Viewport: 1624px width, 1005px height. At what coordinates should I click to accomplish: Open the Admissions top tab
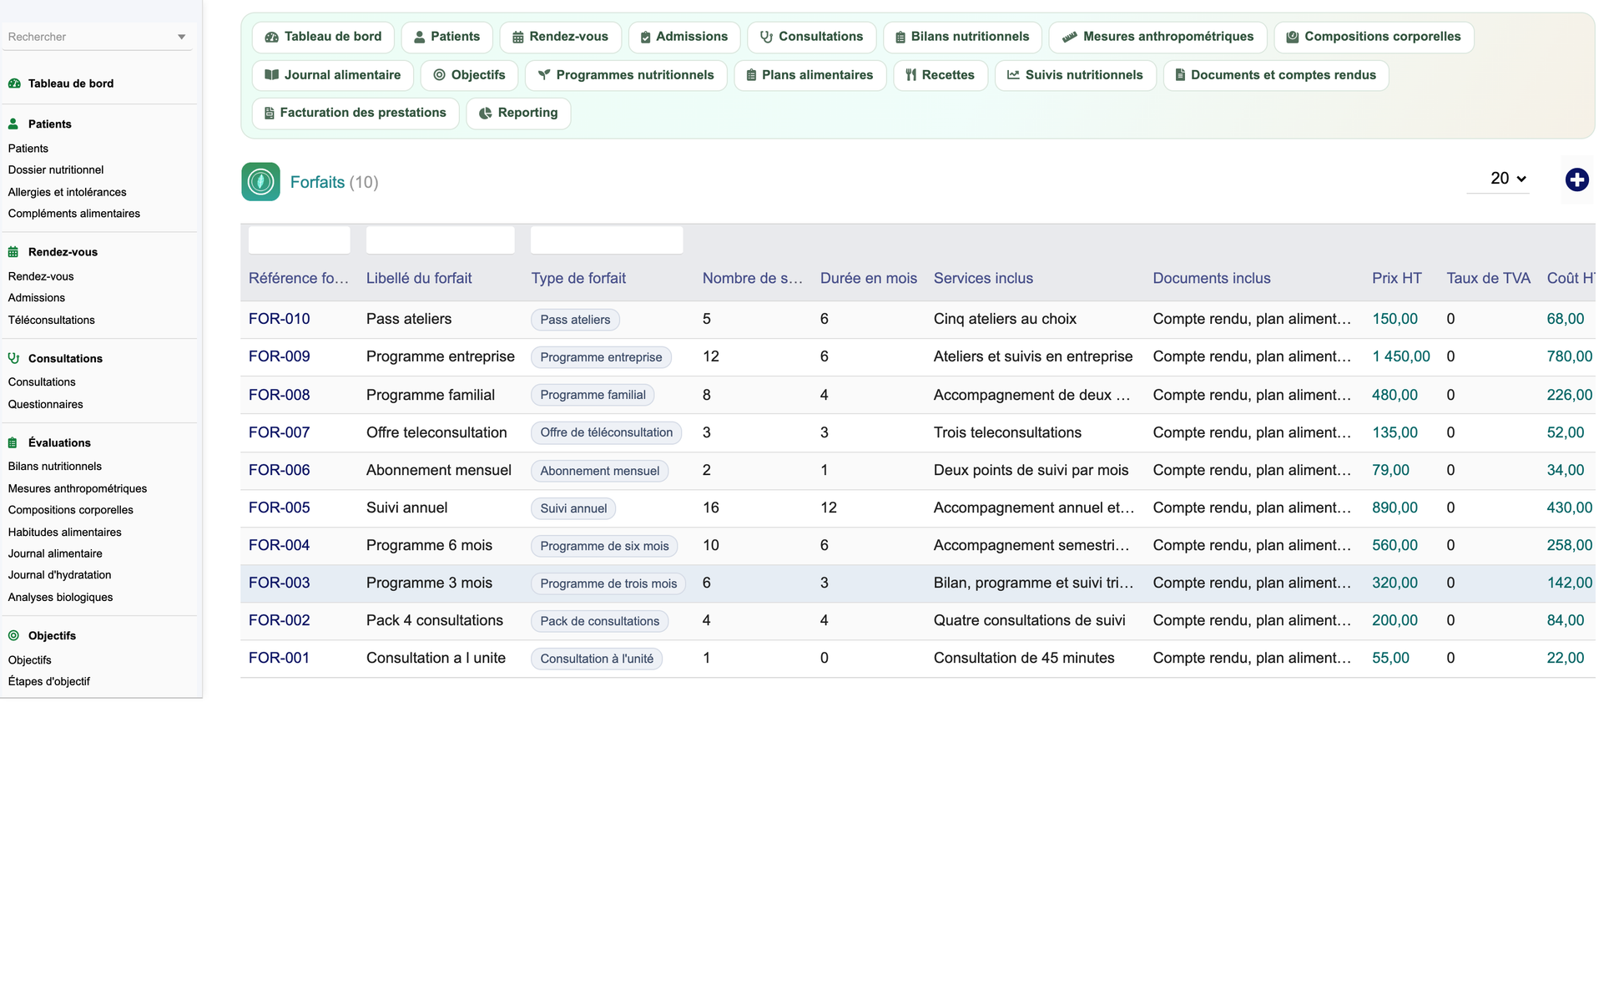pyautogui.click(x=683, y=37)
